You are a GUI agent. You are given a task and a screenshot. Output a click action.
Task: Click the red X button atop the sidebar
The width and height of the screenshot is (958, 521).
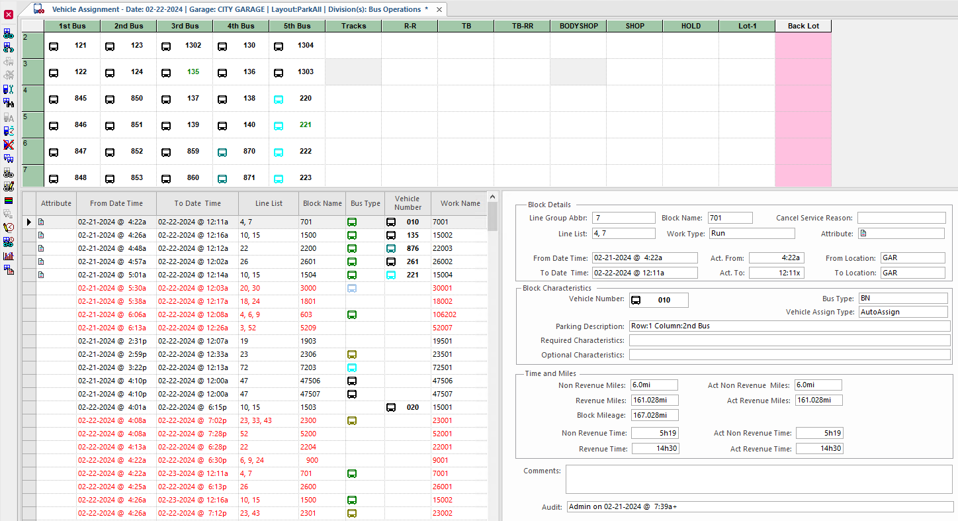(x=9, y=14)
